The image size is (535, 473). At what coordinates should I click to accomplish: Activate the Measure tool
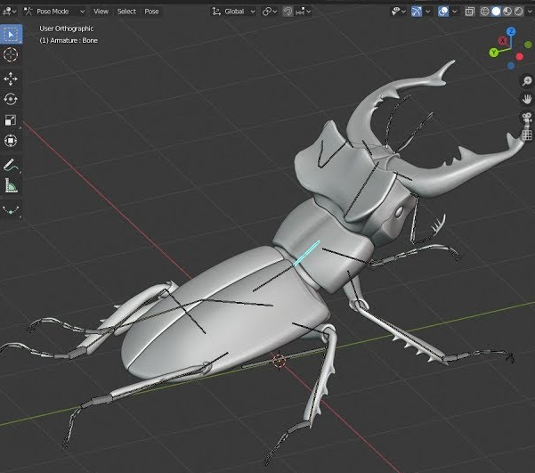(x=11, y=186)
